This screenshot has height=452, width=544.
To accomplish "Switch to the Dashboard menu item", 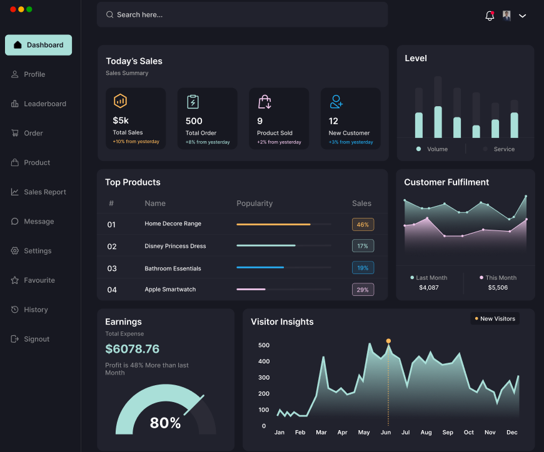I will tap(39, 45).
